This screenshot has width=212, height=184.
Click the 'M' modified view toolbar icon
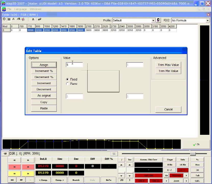(9, 19)
